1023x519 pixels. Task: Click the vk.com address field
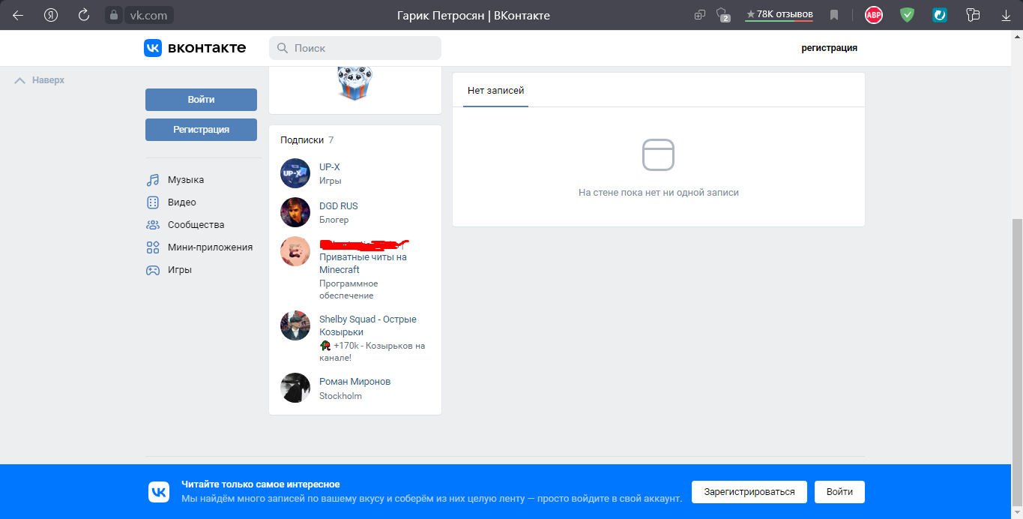click(x=148, y=15)
